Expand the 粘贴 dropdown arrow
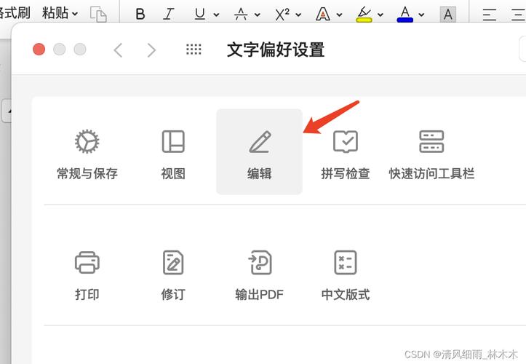This screenshot has height=364, width=526. 75,14
